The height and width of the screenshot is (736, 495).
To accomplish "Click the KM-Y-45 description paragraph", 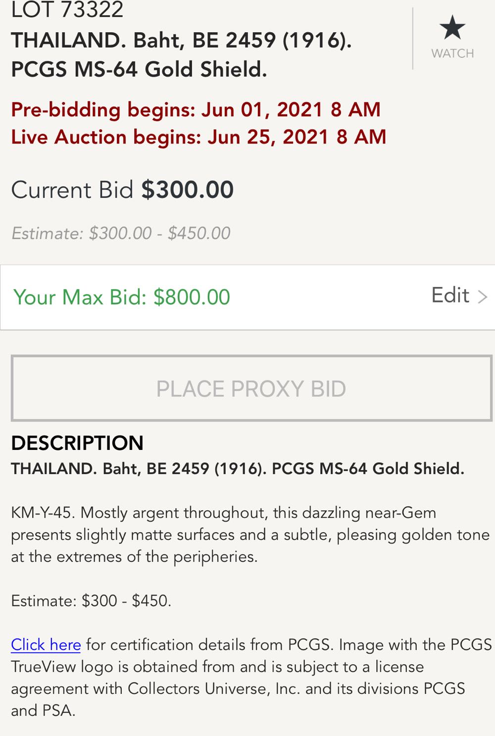I will pyautogui.click(x=250, y=535).
